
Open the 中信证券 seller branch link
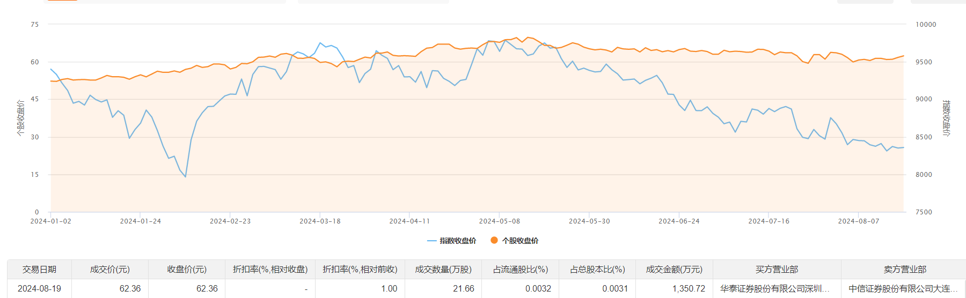point(903,288)
